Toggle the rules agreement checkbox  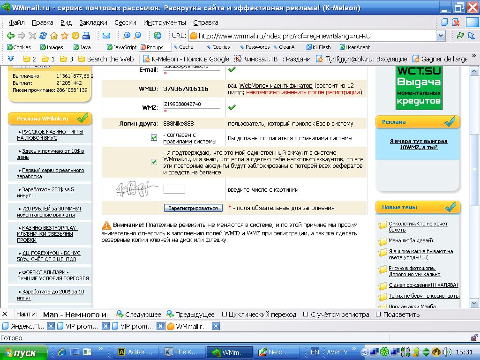click(154, 138)
